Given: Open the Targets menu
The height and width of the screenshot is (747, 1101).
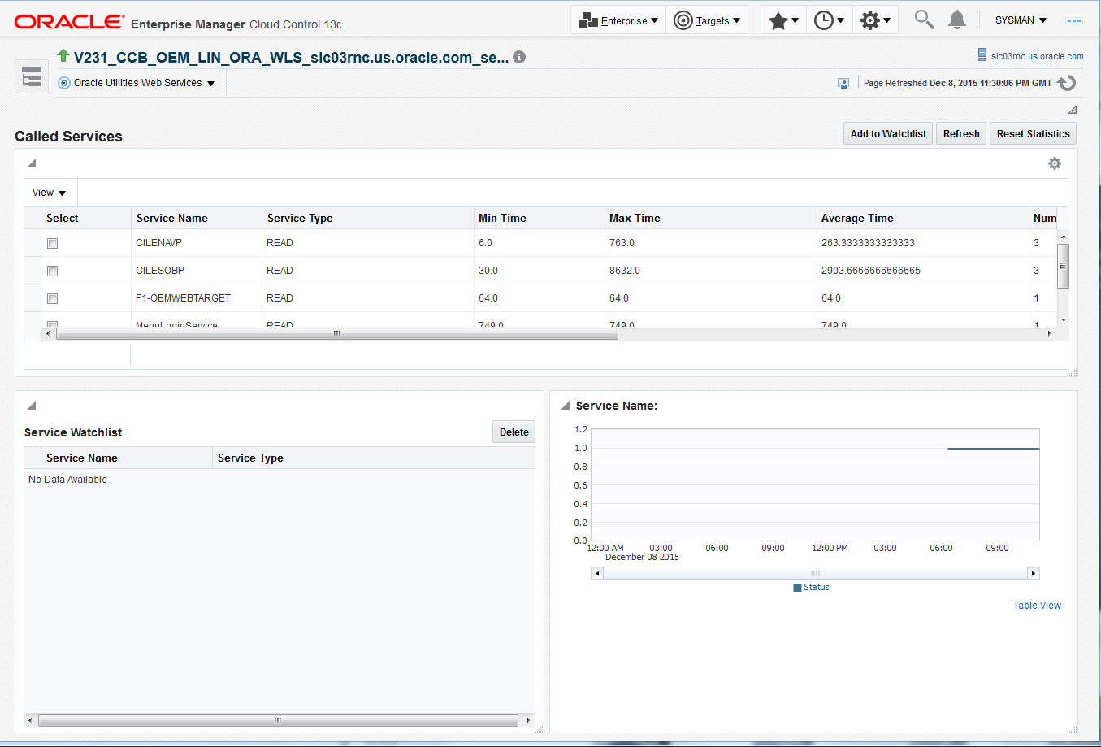Looking at the screenshot, I should [x=707, y=20].
